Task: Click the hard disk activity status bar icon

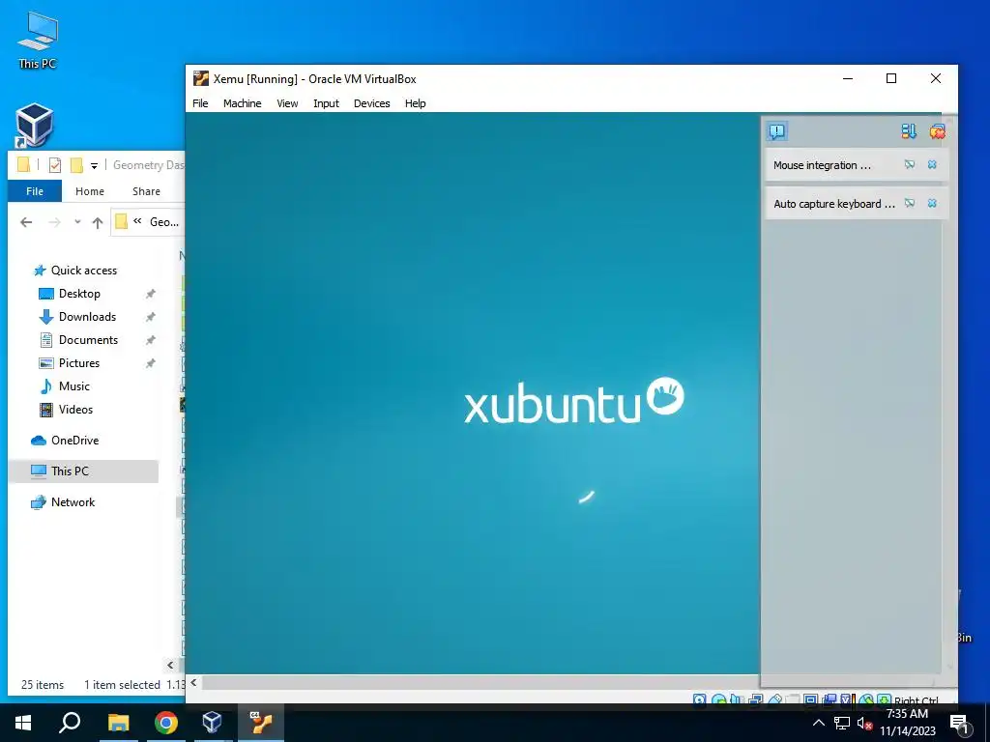Action: coord(700,699)
